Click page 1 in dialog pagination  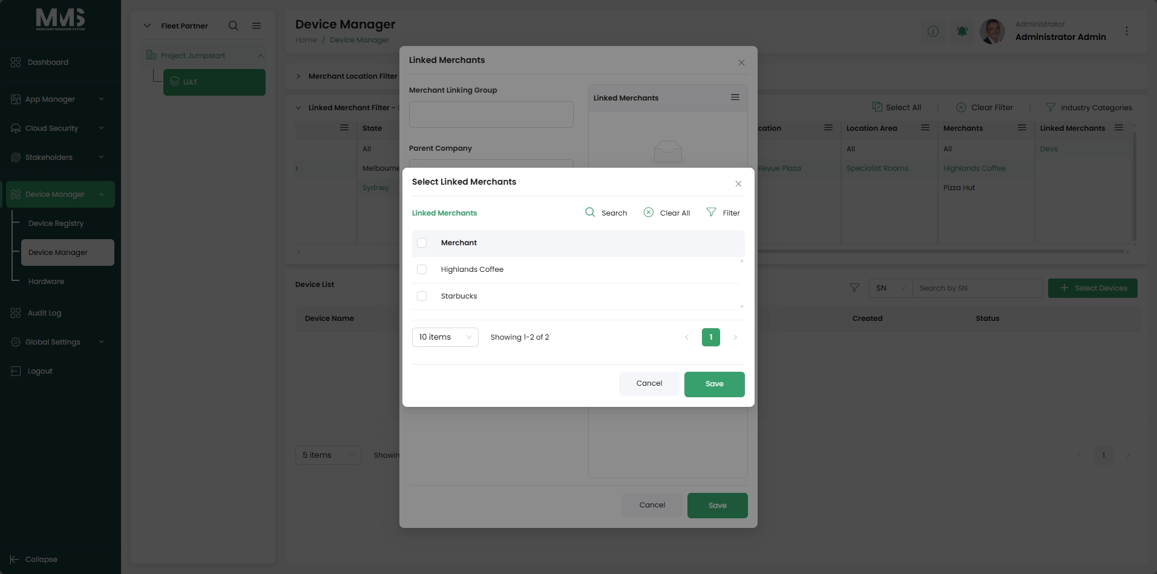point(711,337)
